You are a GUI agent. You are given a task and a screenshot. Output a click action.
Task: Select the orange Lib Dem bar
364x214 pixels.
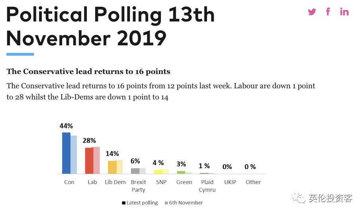(x=112, y=167)
